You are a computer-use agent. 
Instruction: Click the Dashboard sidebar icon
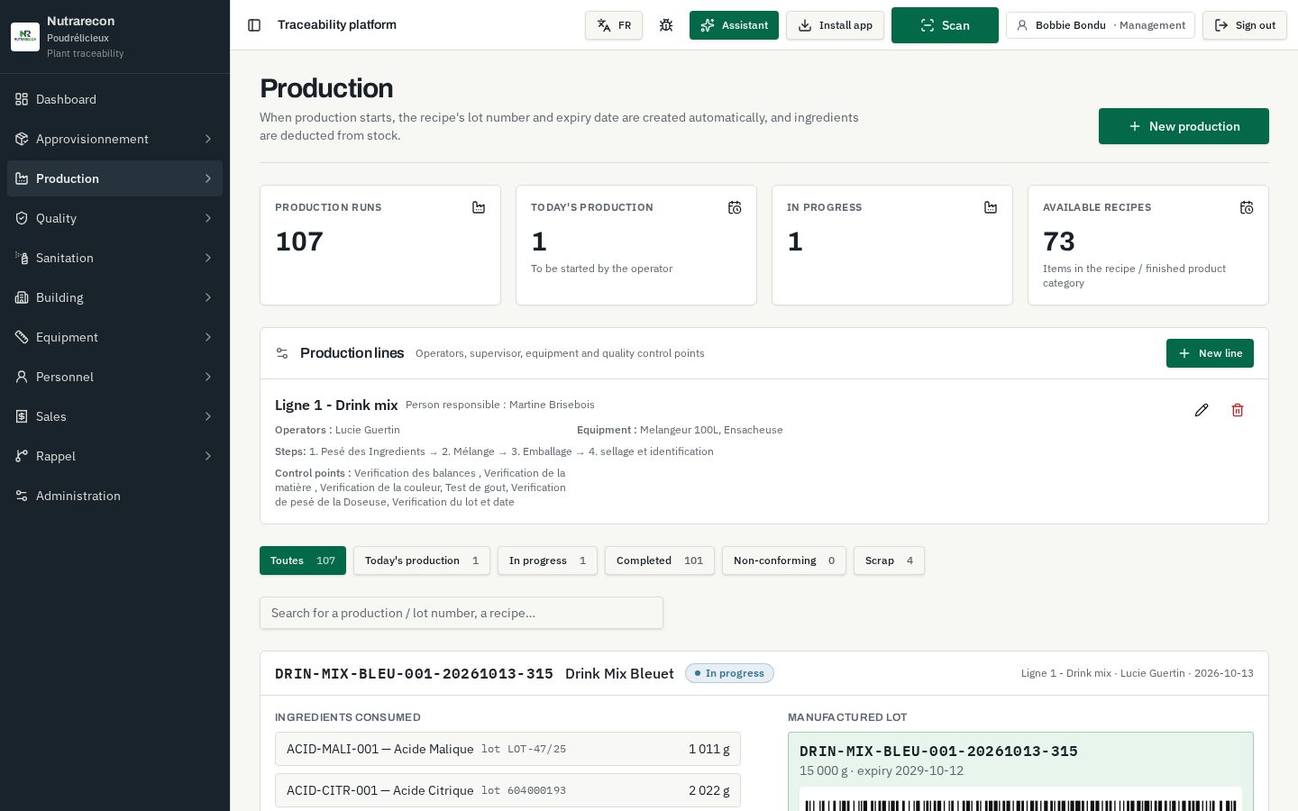click(22, 99)
